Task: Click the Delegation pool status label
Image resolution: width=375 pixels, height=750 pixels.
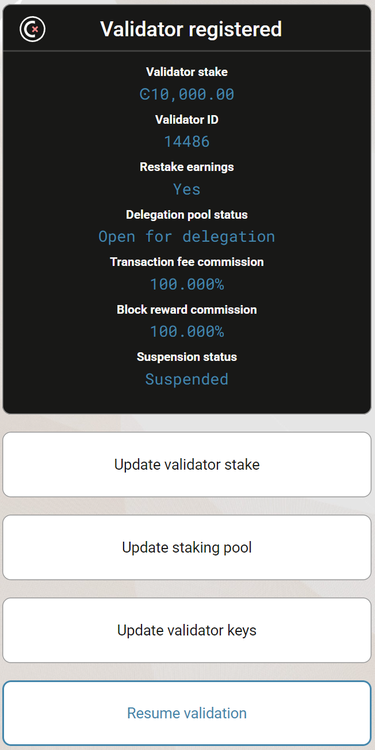Action: [x=187, y=215]
